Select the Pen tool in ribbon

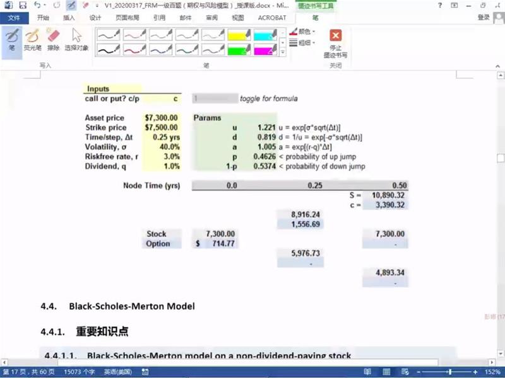11,39
